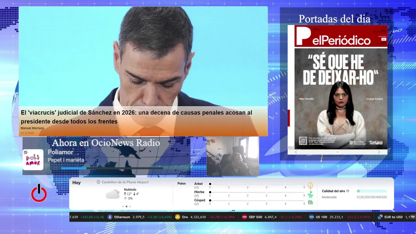Screen dimensions: 416x234
Task: Click the Hoy weather heading
Action: (77, 183)
